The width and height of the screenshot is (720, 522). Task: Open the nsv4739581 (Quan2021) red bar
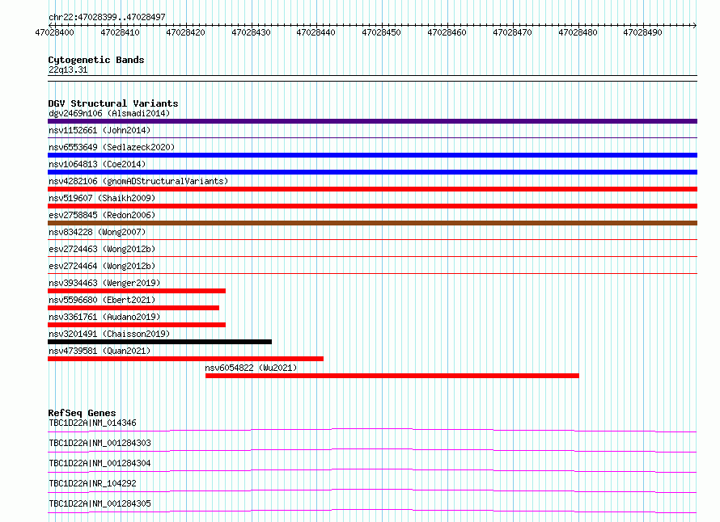[185, 359]
